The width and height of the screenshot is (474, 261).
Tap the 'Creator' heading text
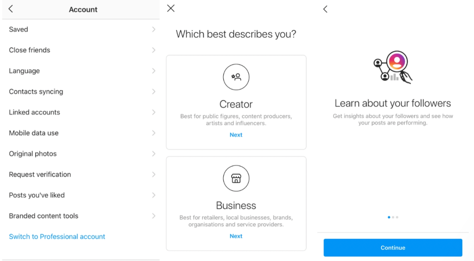coord(236,104)
